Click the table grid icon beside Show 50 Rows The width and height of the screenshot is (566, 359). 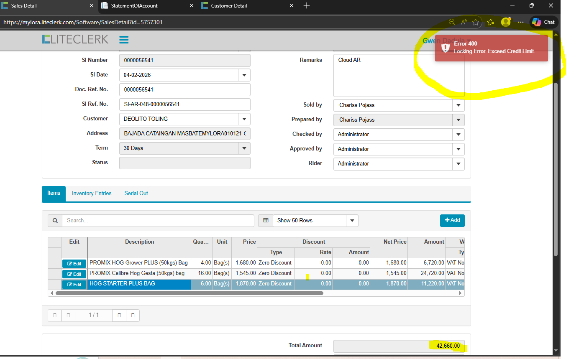tap(265, 220)
